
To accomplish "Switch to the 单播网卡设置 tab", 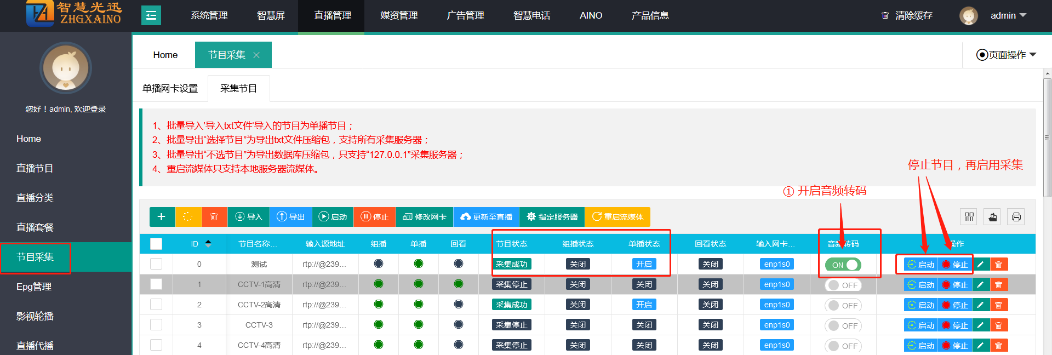I will (170, 88).
